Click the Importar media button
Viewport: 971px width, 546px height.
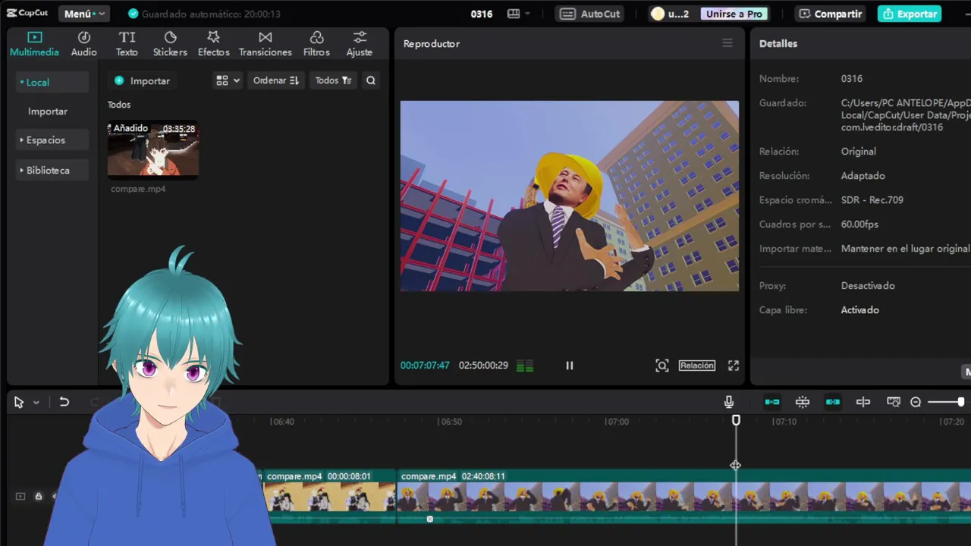(x=142, y=80)
